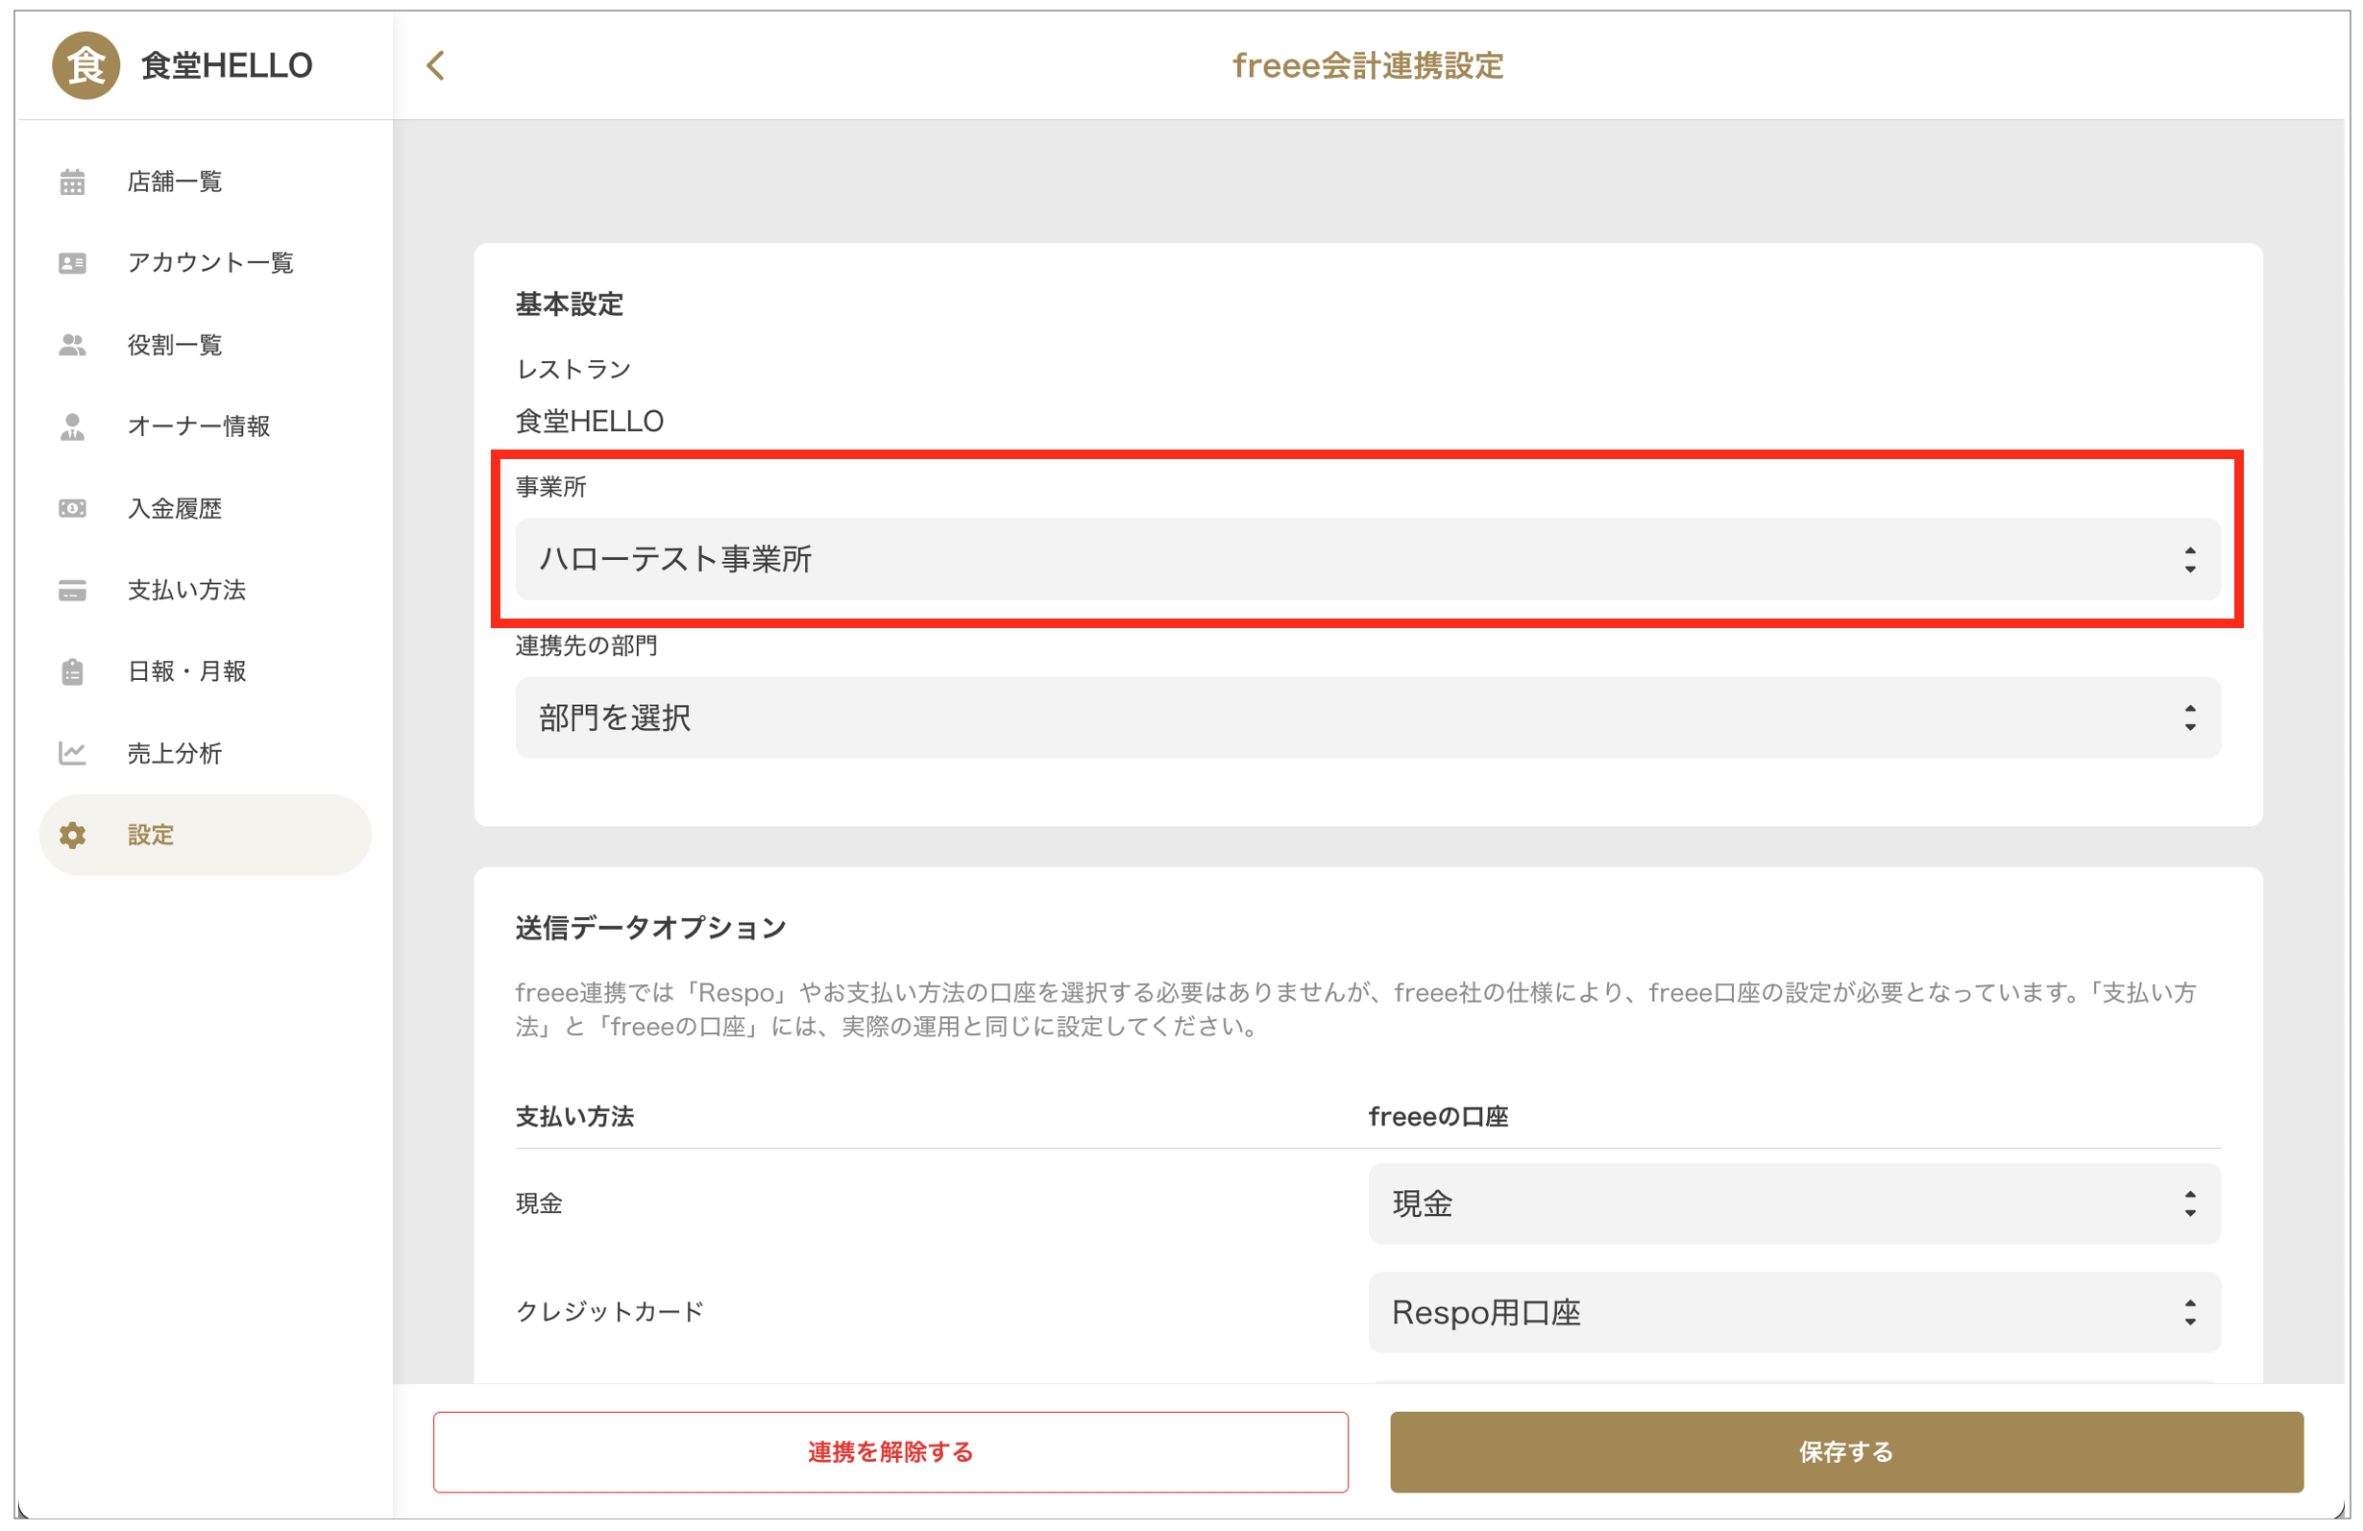The width and height of the screenshot is (2363, 1531).
Task: Click the 食堂HELLO restaurant name value
Action: pos(590,421)
